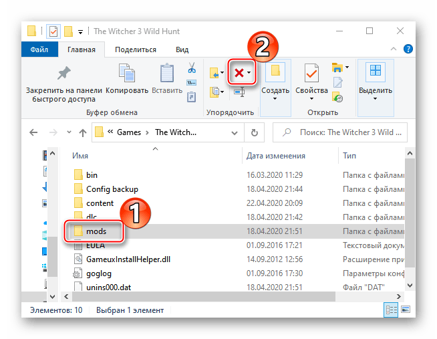Click the Paste shortcut icon in ribbon
Viewport: 437px width, 339px height.
192,97
